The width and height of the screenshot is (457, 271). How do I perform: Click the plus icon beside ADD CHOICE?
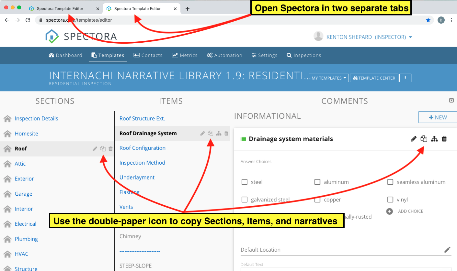coord(390,211)
